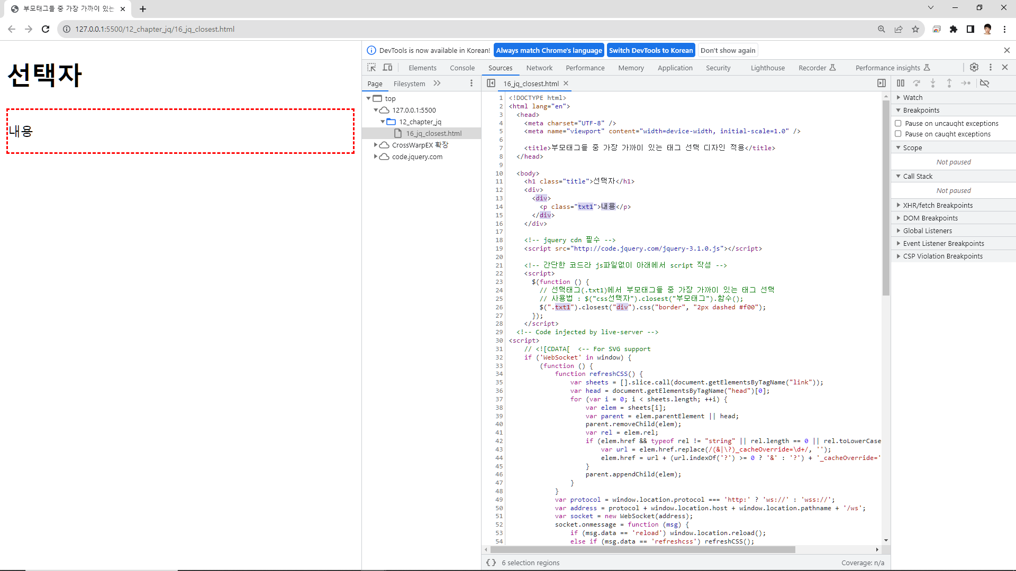Collapse the 12_chapter_jq folder
1016x571 pixels.
tap(383, 122)
